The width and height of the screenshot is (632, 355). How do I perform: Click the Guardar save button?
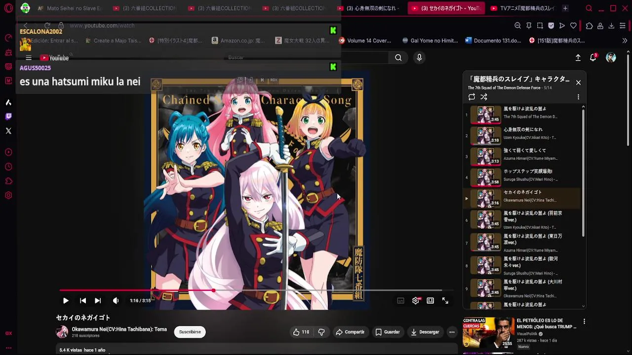(388, 332)
